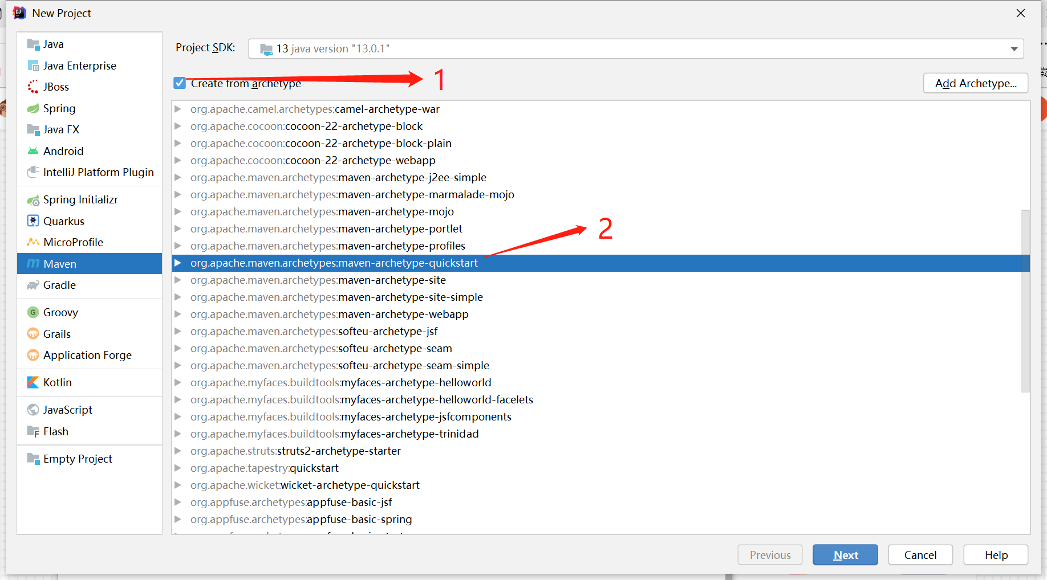
Task: Open the Project SDK dropdown arrow
Action: [x=1014, y=49]
